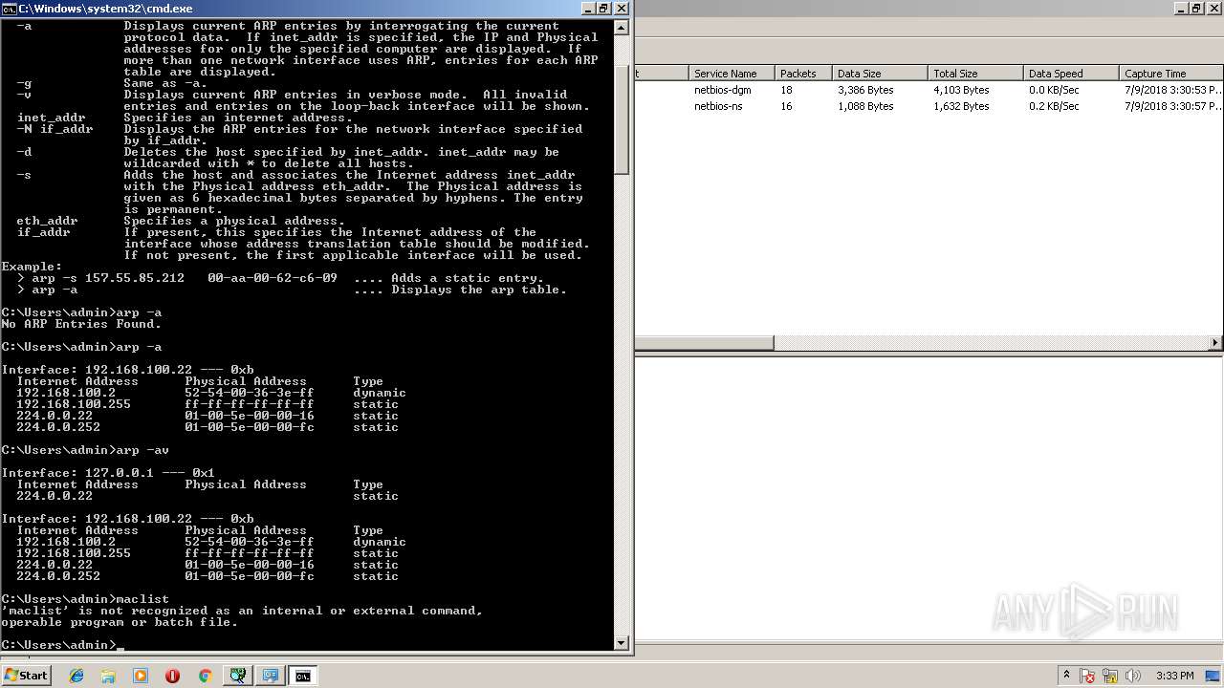Open the Start menu

pyautogui.click(x=26, y=676)
